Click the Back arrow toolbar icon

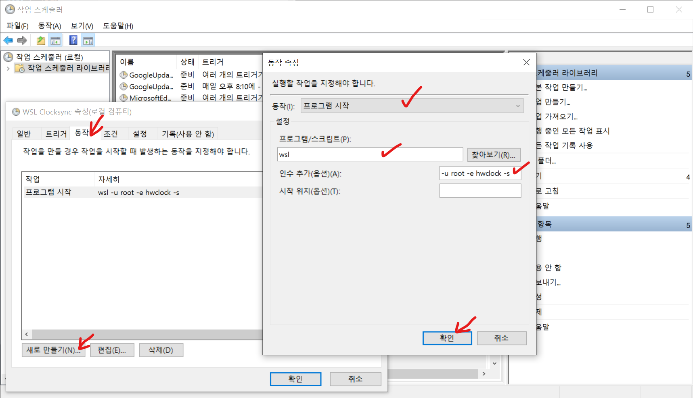pos(8,40)
